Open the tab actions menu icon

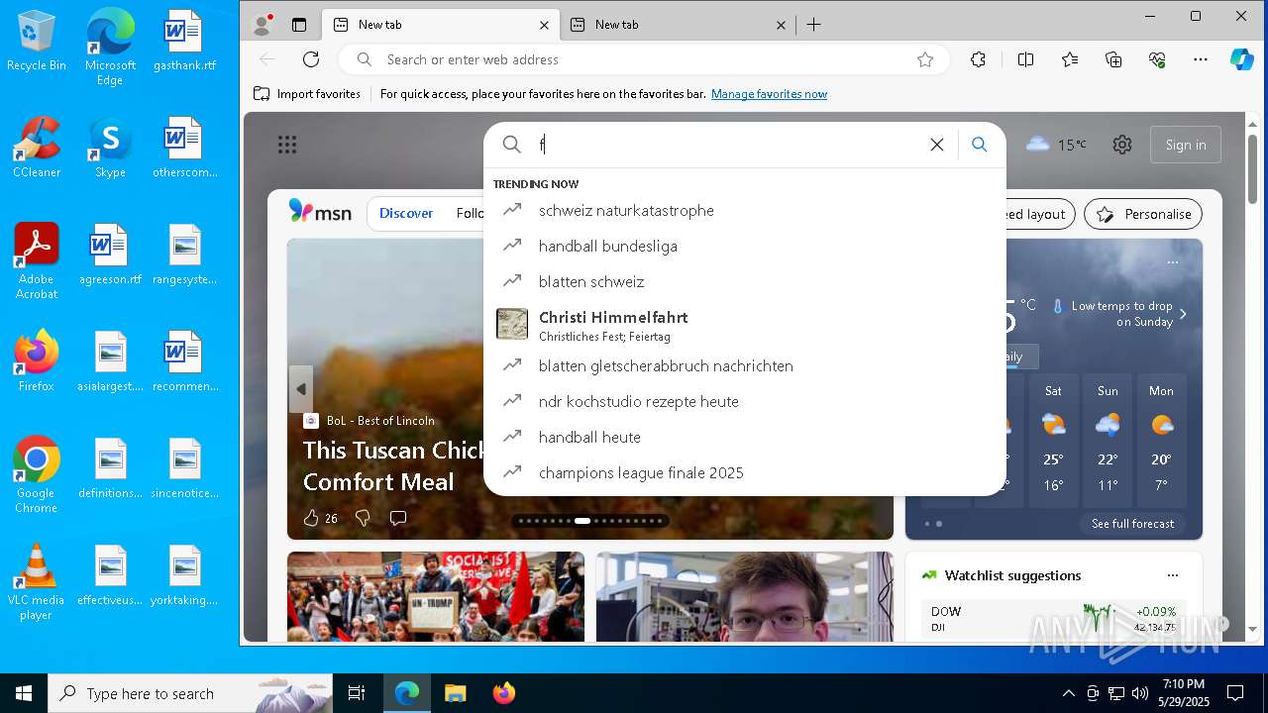pyautogui.click(x=299, y=25)
